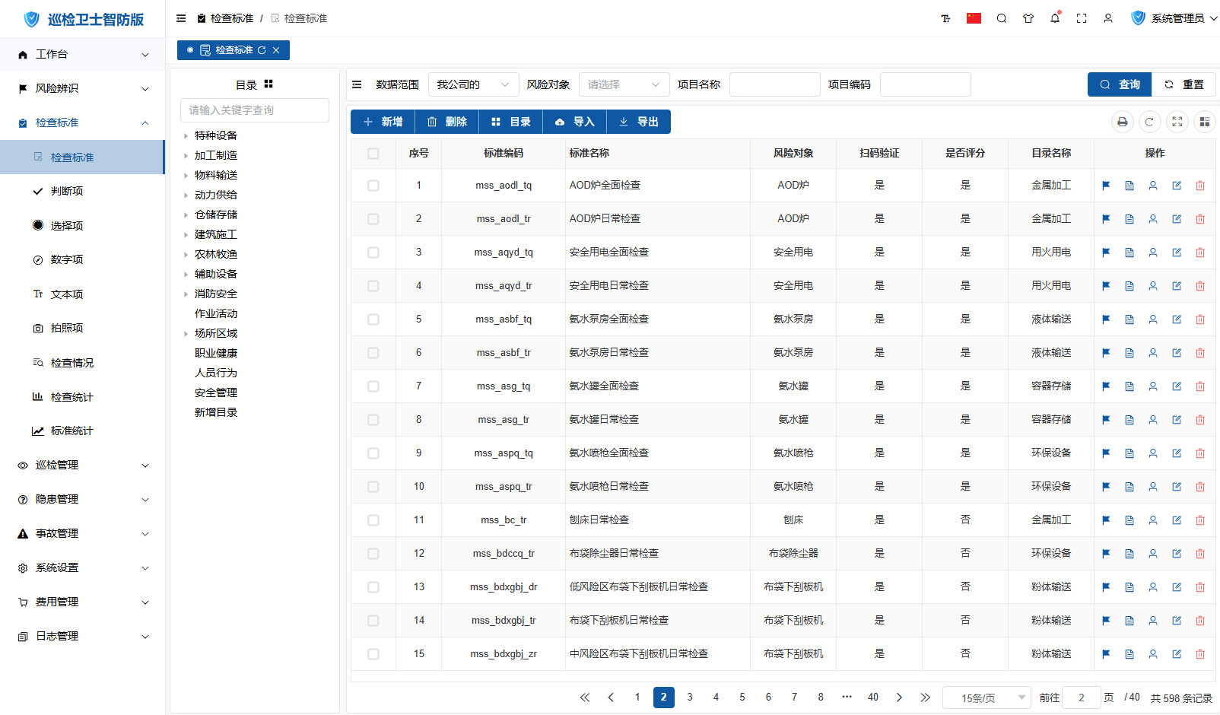The height and width of the screenshot is (715, 1220).
Task: Expand the 巡检管理 sidebar menu
Action: (82, 465)
